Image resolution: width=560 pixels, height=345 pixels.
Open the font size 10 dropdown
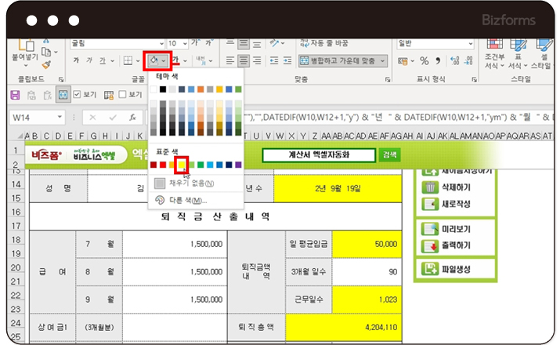(x=185, y=43)
